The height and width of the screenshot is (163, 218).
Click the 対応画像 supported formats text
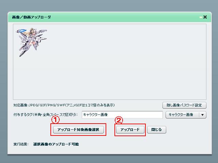click(64, 105)
